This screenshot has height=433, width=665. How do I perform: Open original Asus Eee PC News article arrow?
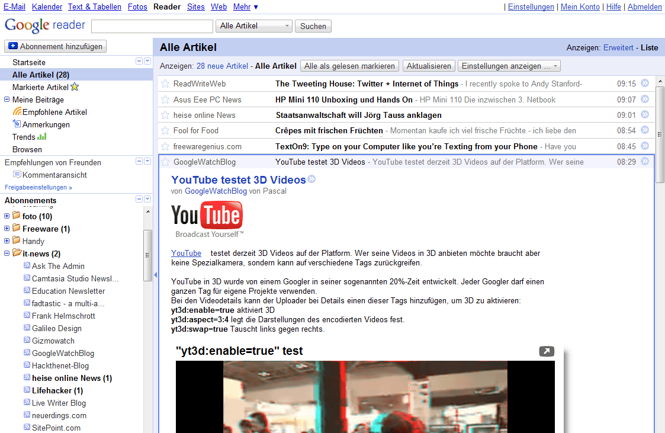[x=645, y=100]
